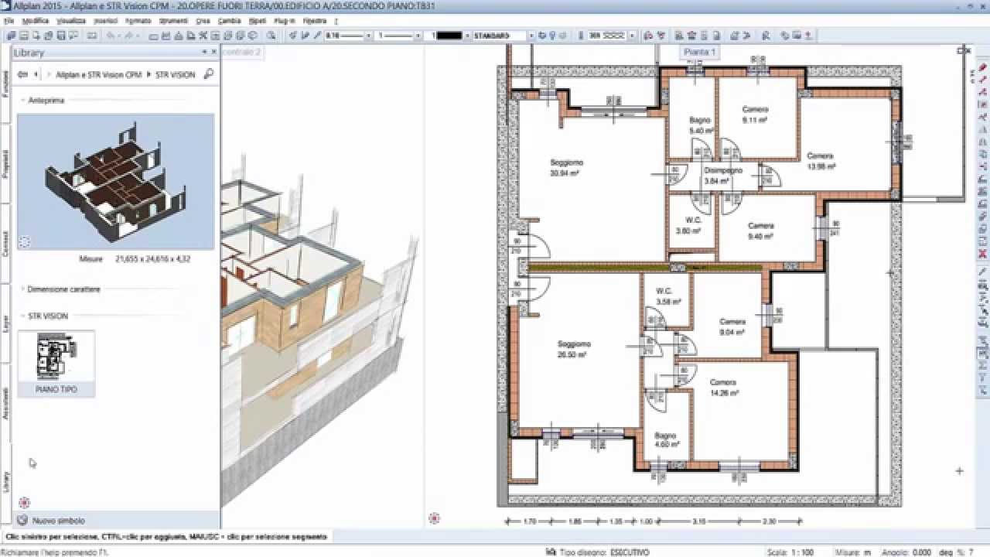Click the STR VISION breadcrumb
This screenshot has width=990, height=557.
176,74
